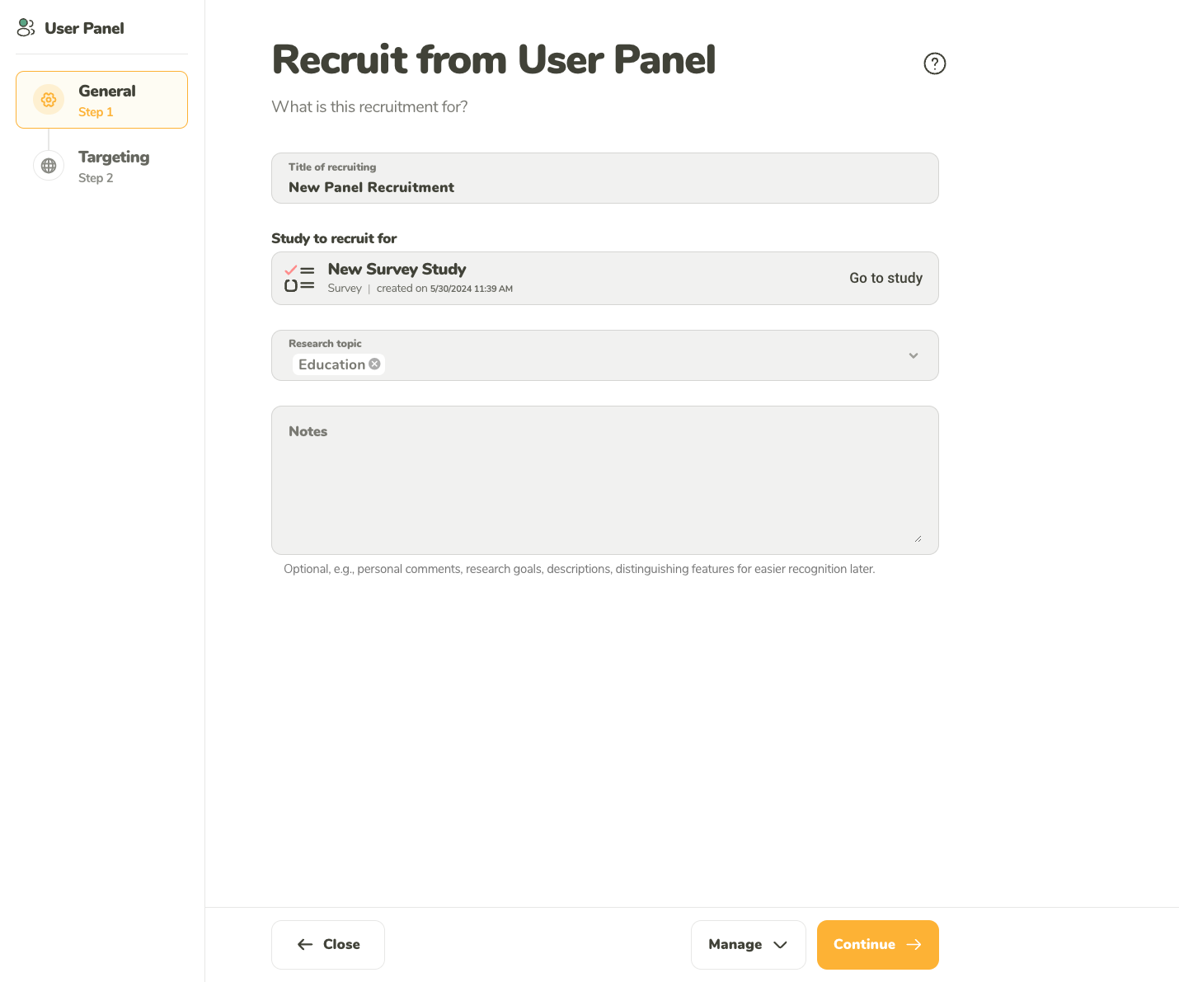The width and height of the screenshot is (1179, 982).
Task: Open the Manage dropdown menu
Action: tap(748, 945)
